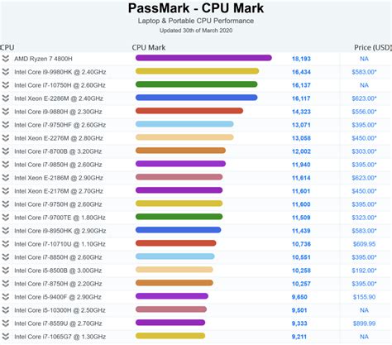The width and height of the screenshot is (392, 345).
Task: Click the score 11,614
Action: click(301, 178)
